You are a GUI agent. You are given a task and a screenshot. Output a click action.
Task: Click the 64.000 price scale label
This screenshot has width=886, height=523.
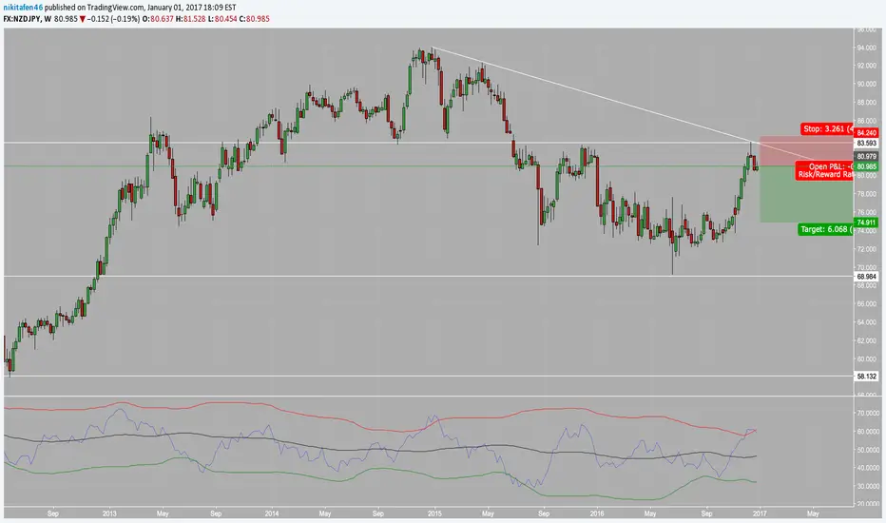click(x=866, y=322)
